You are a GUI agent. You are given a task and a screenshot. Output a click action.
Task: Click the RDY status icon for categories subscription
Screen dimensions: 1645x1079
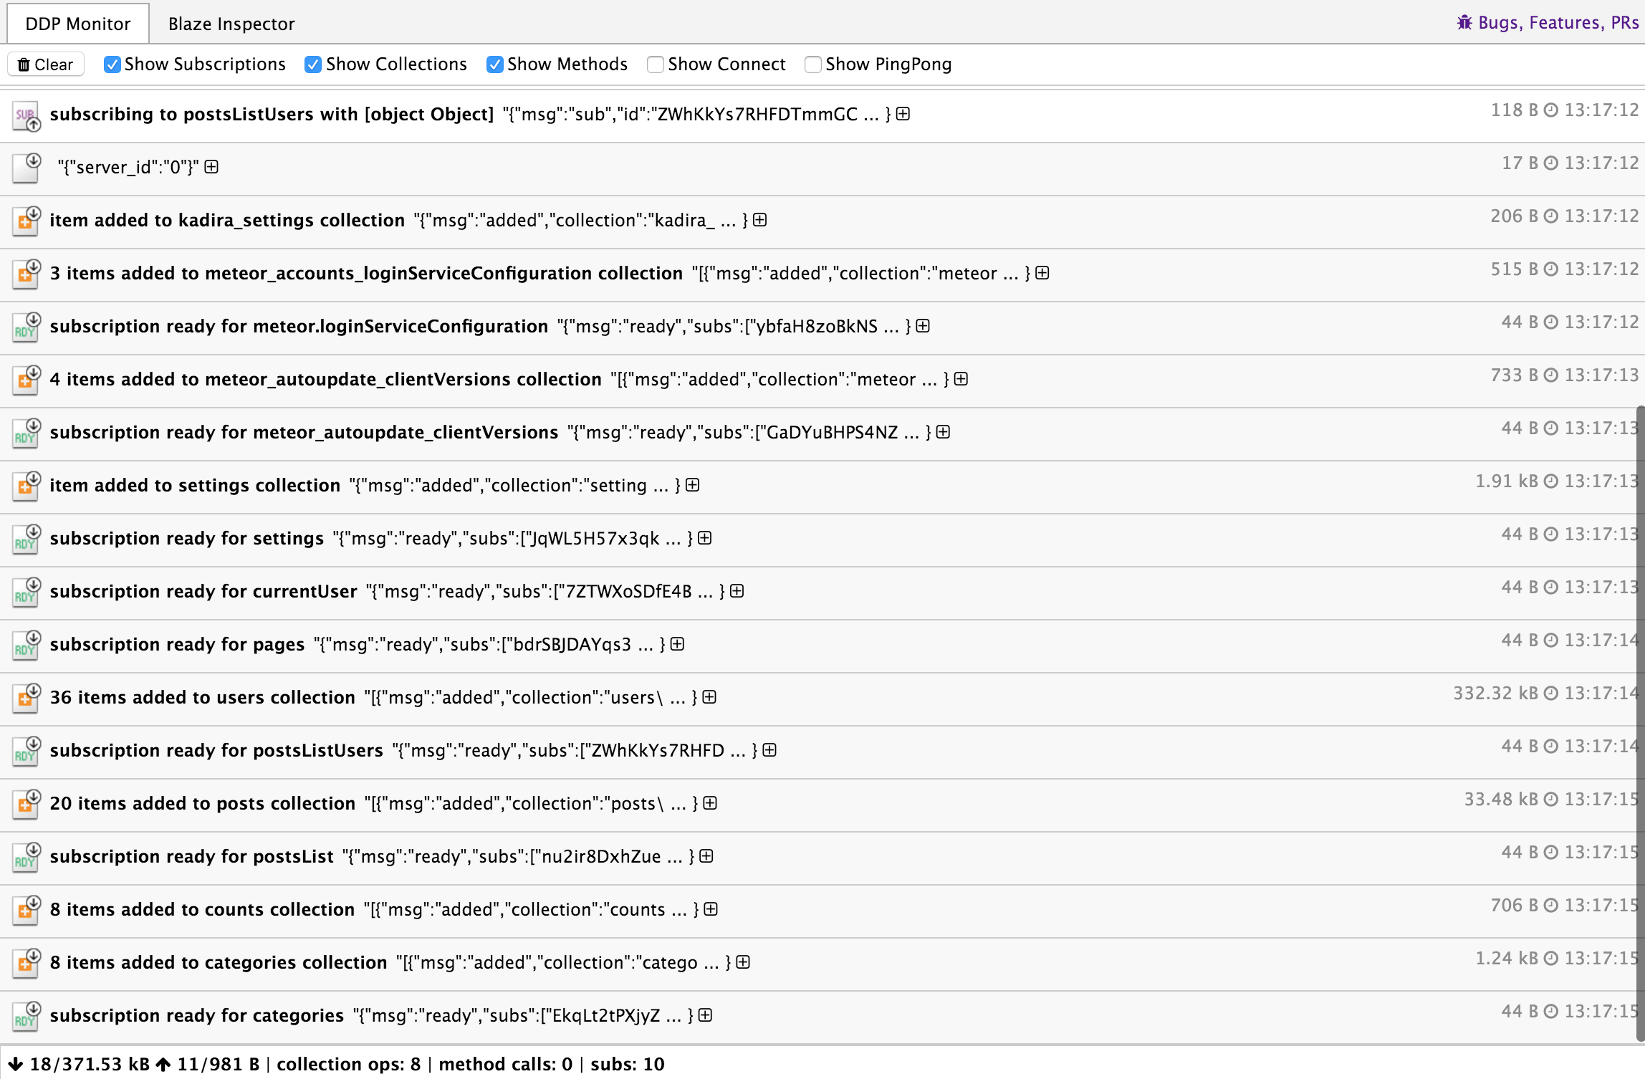pyautogui.click(x=25, y=1015)
